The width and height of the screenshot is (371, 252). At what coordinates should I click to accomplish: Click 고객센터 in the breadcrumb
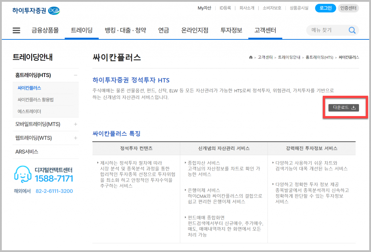[265, 57]
